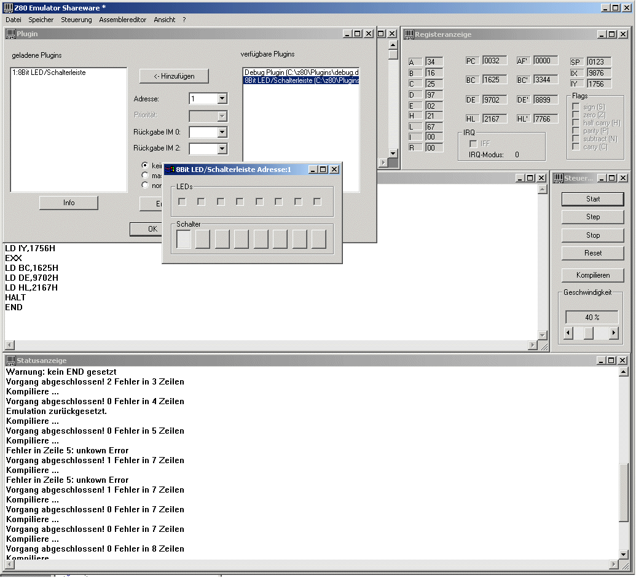636x578 pixels.
Task: Click the 8Bit LED/Schalterleiste window title icon
Action: 170,170
